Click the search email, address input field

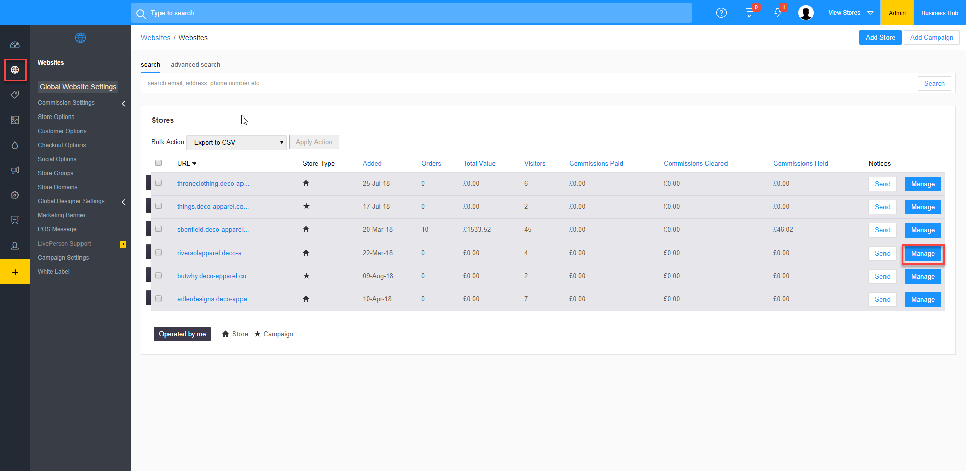529,83
